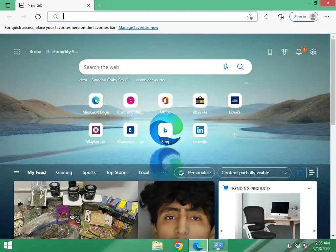The image size is (336, 252).
Task: Show more recent searches ellipsis
Action: [176, 80]
